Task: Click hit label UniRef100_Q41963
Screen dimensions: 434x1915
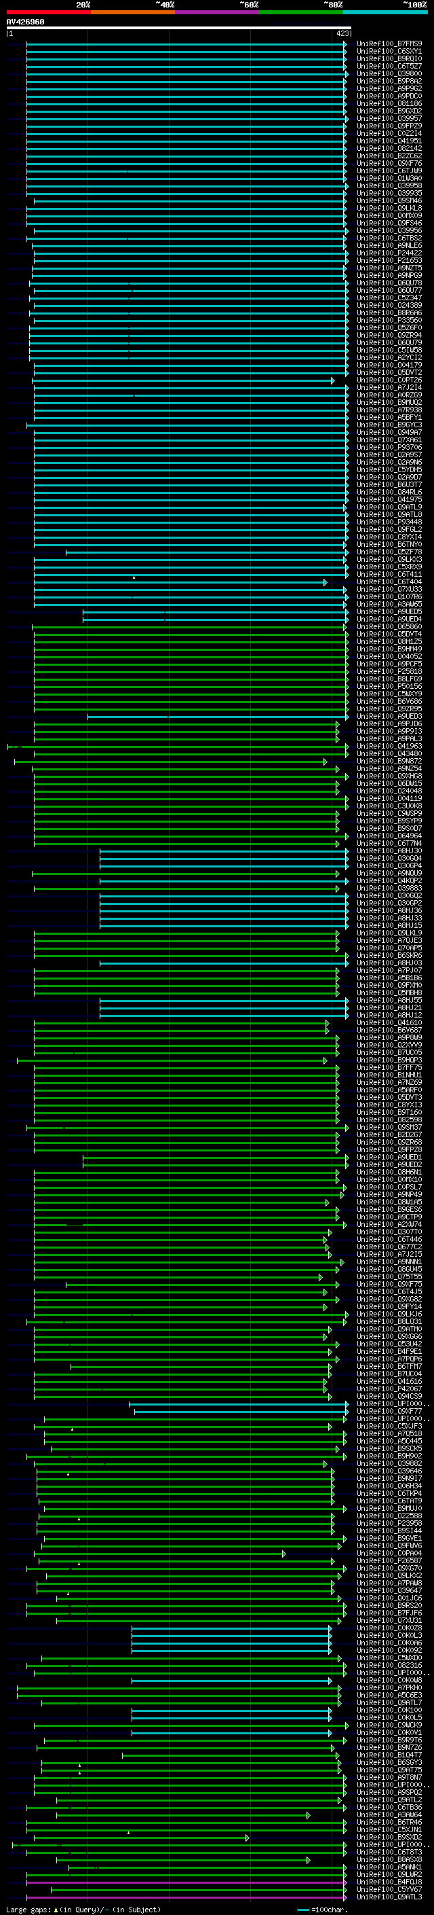Action: (389, 747)
